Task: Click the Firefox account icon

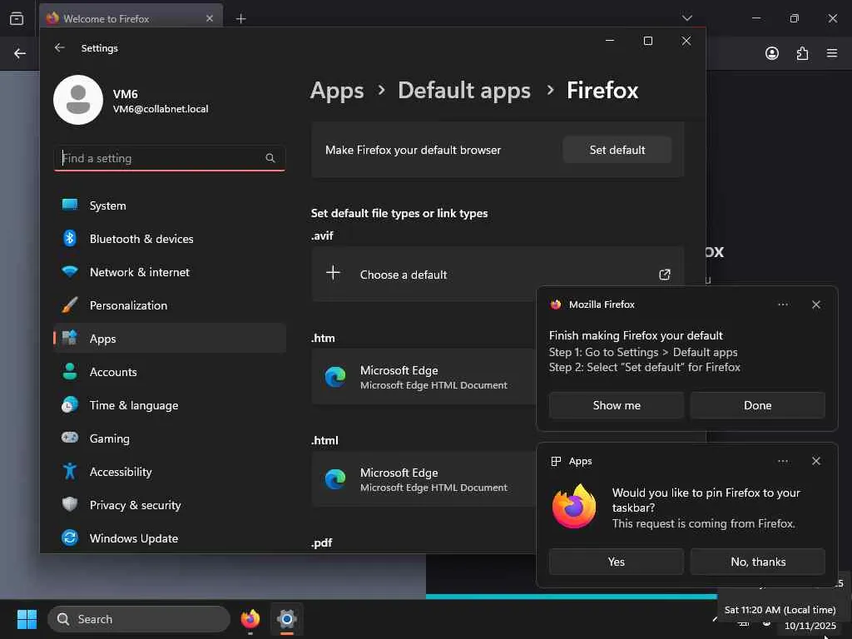Action: point(771,53)
